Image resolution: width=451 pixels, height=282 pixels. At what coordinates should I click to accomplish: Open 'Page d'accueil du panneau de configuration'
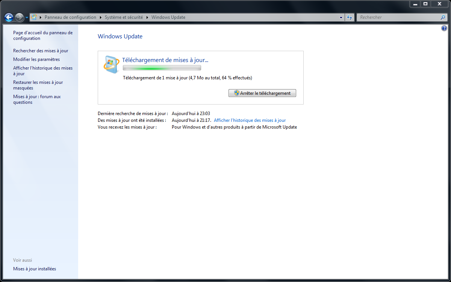43,35
